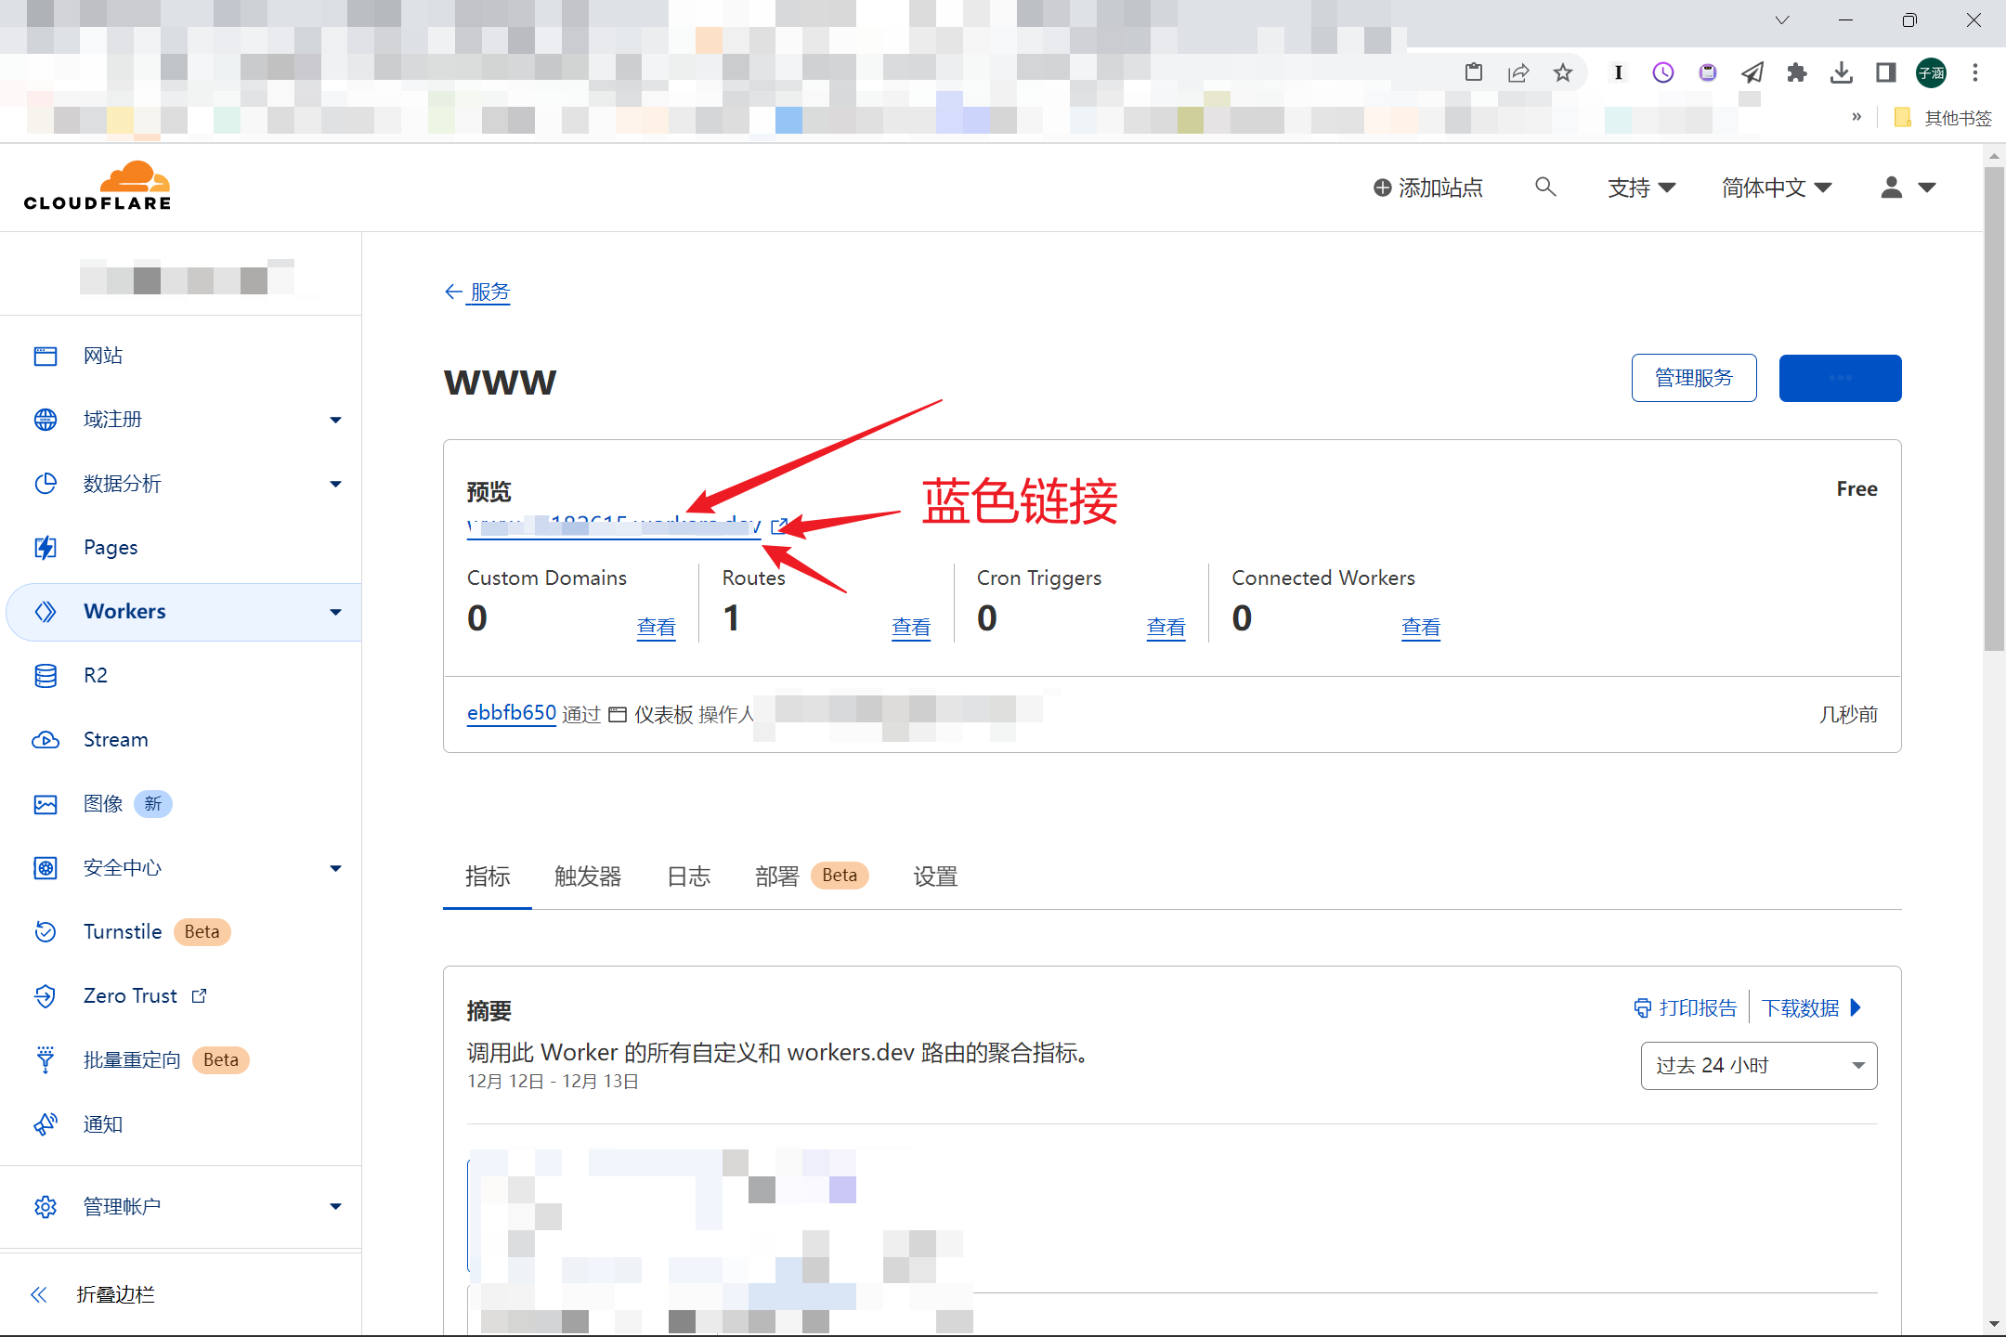Open the browser three-dot menu
Viewport: 2006px width, 1337px height.
pos(1975,73)
